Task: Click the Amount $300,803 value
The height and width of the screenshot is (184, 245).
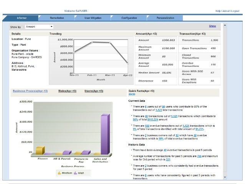Action: coord(169,40)
